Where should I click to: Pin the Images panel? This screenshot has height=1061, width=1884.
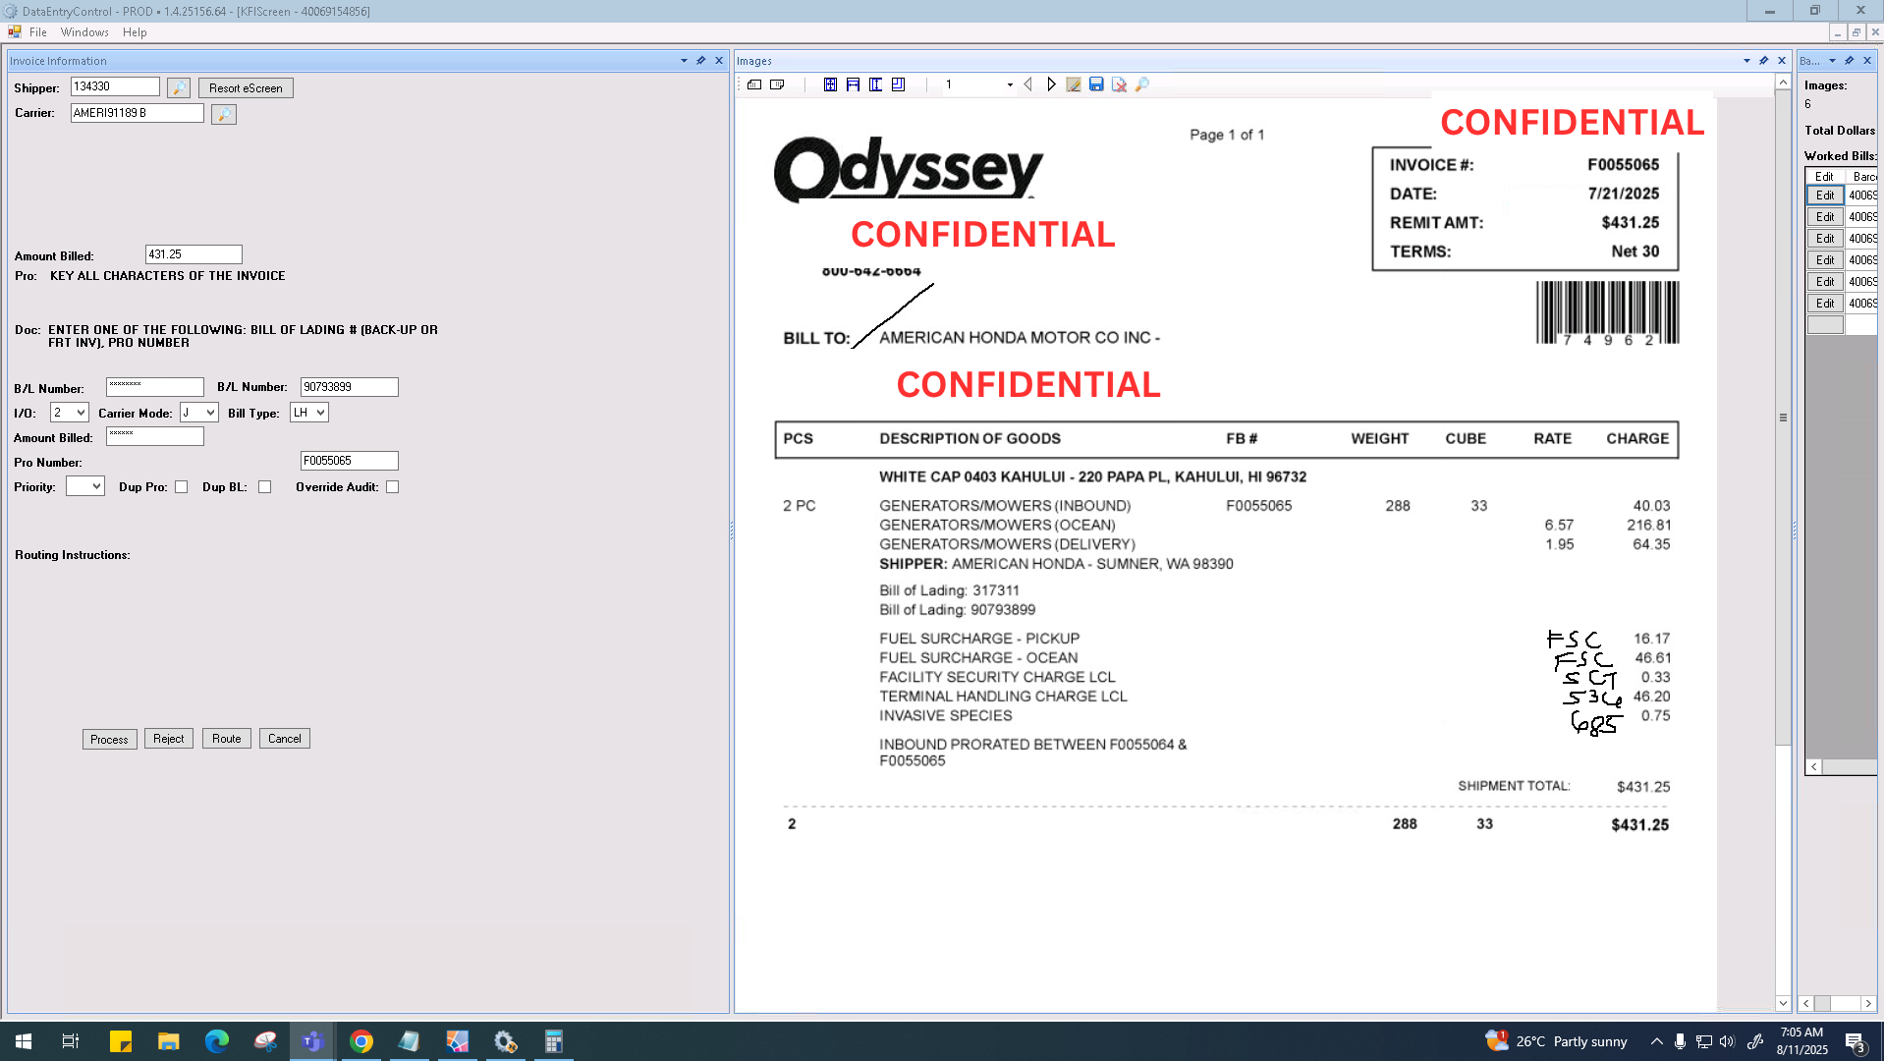1764,61
